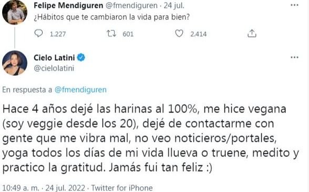The height and width of the screenshot is (192, 309).
Task: Click the reply speech bubble icon
Action: 38,33
